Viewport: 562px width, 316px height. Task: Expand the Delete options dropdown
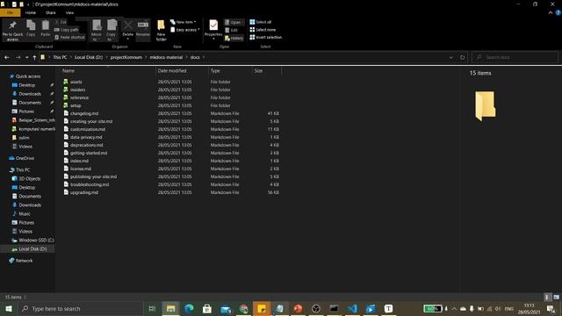pyautogui.click(x=128, y=38)
